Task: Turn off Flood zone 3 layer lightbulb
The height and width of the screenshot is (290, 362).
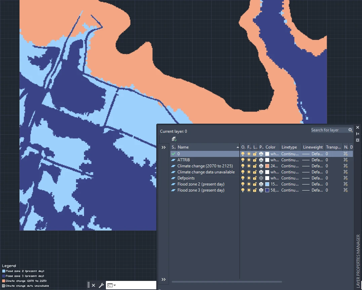Action: click(243, 190)
